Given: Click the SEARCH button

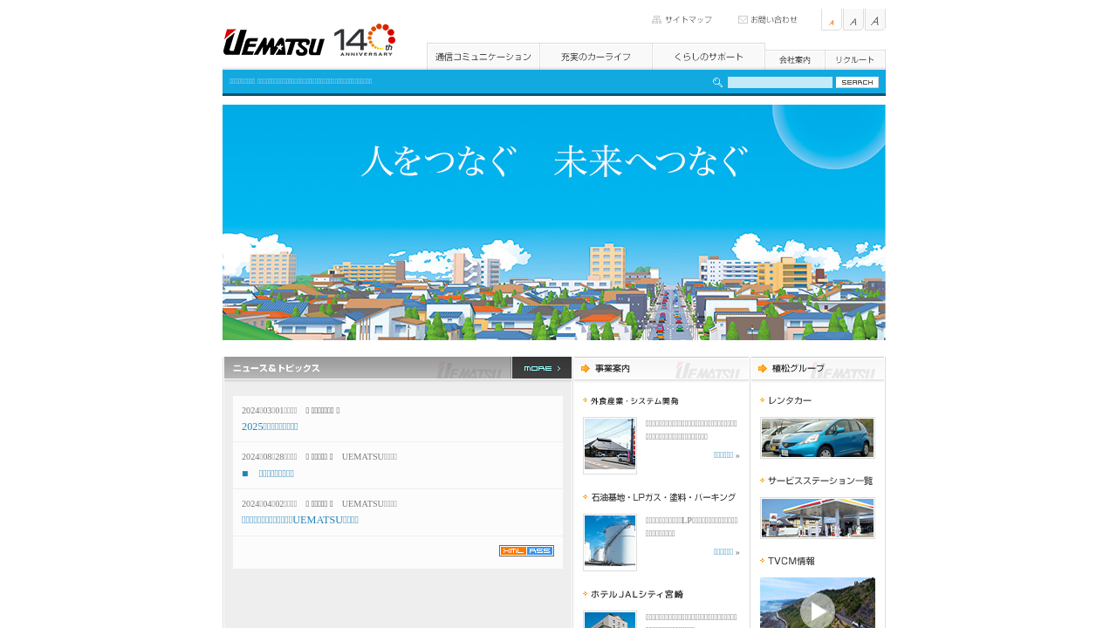Looking at the screenshot, I should (856, 82).
